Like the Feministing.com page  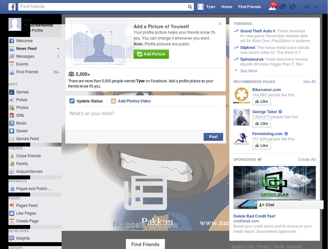pos(262,146)
